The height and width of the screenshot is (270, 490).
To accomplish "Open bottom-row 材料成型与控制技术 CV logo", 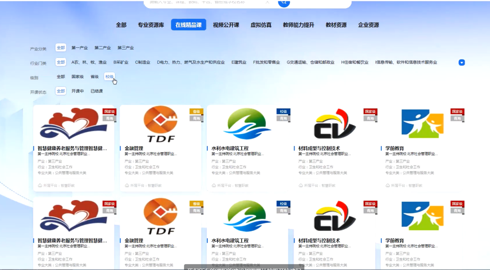I will coord(334,216).
